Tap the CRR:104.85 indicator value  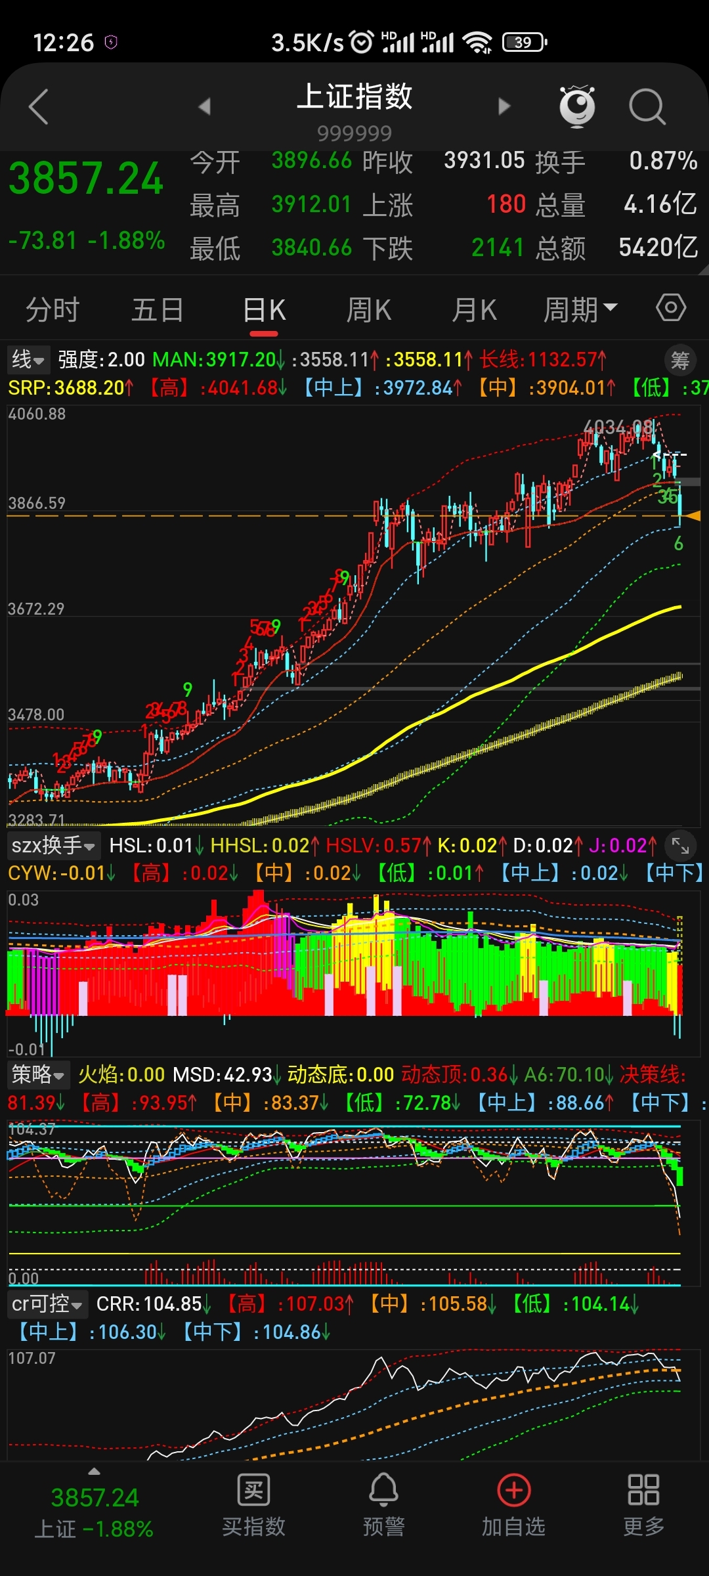pyautogui.click(x=154, y=1304)
